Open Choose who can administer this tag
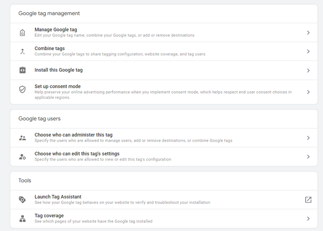Image resolution: width=323 pixels, height=231 pixels. click(74, 135)
